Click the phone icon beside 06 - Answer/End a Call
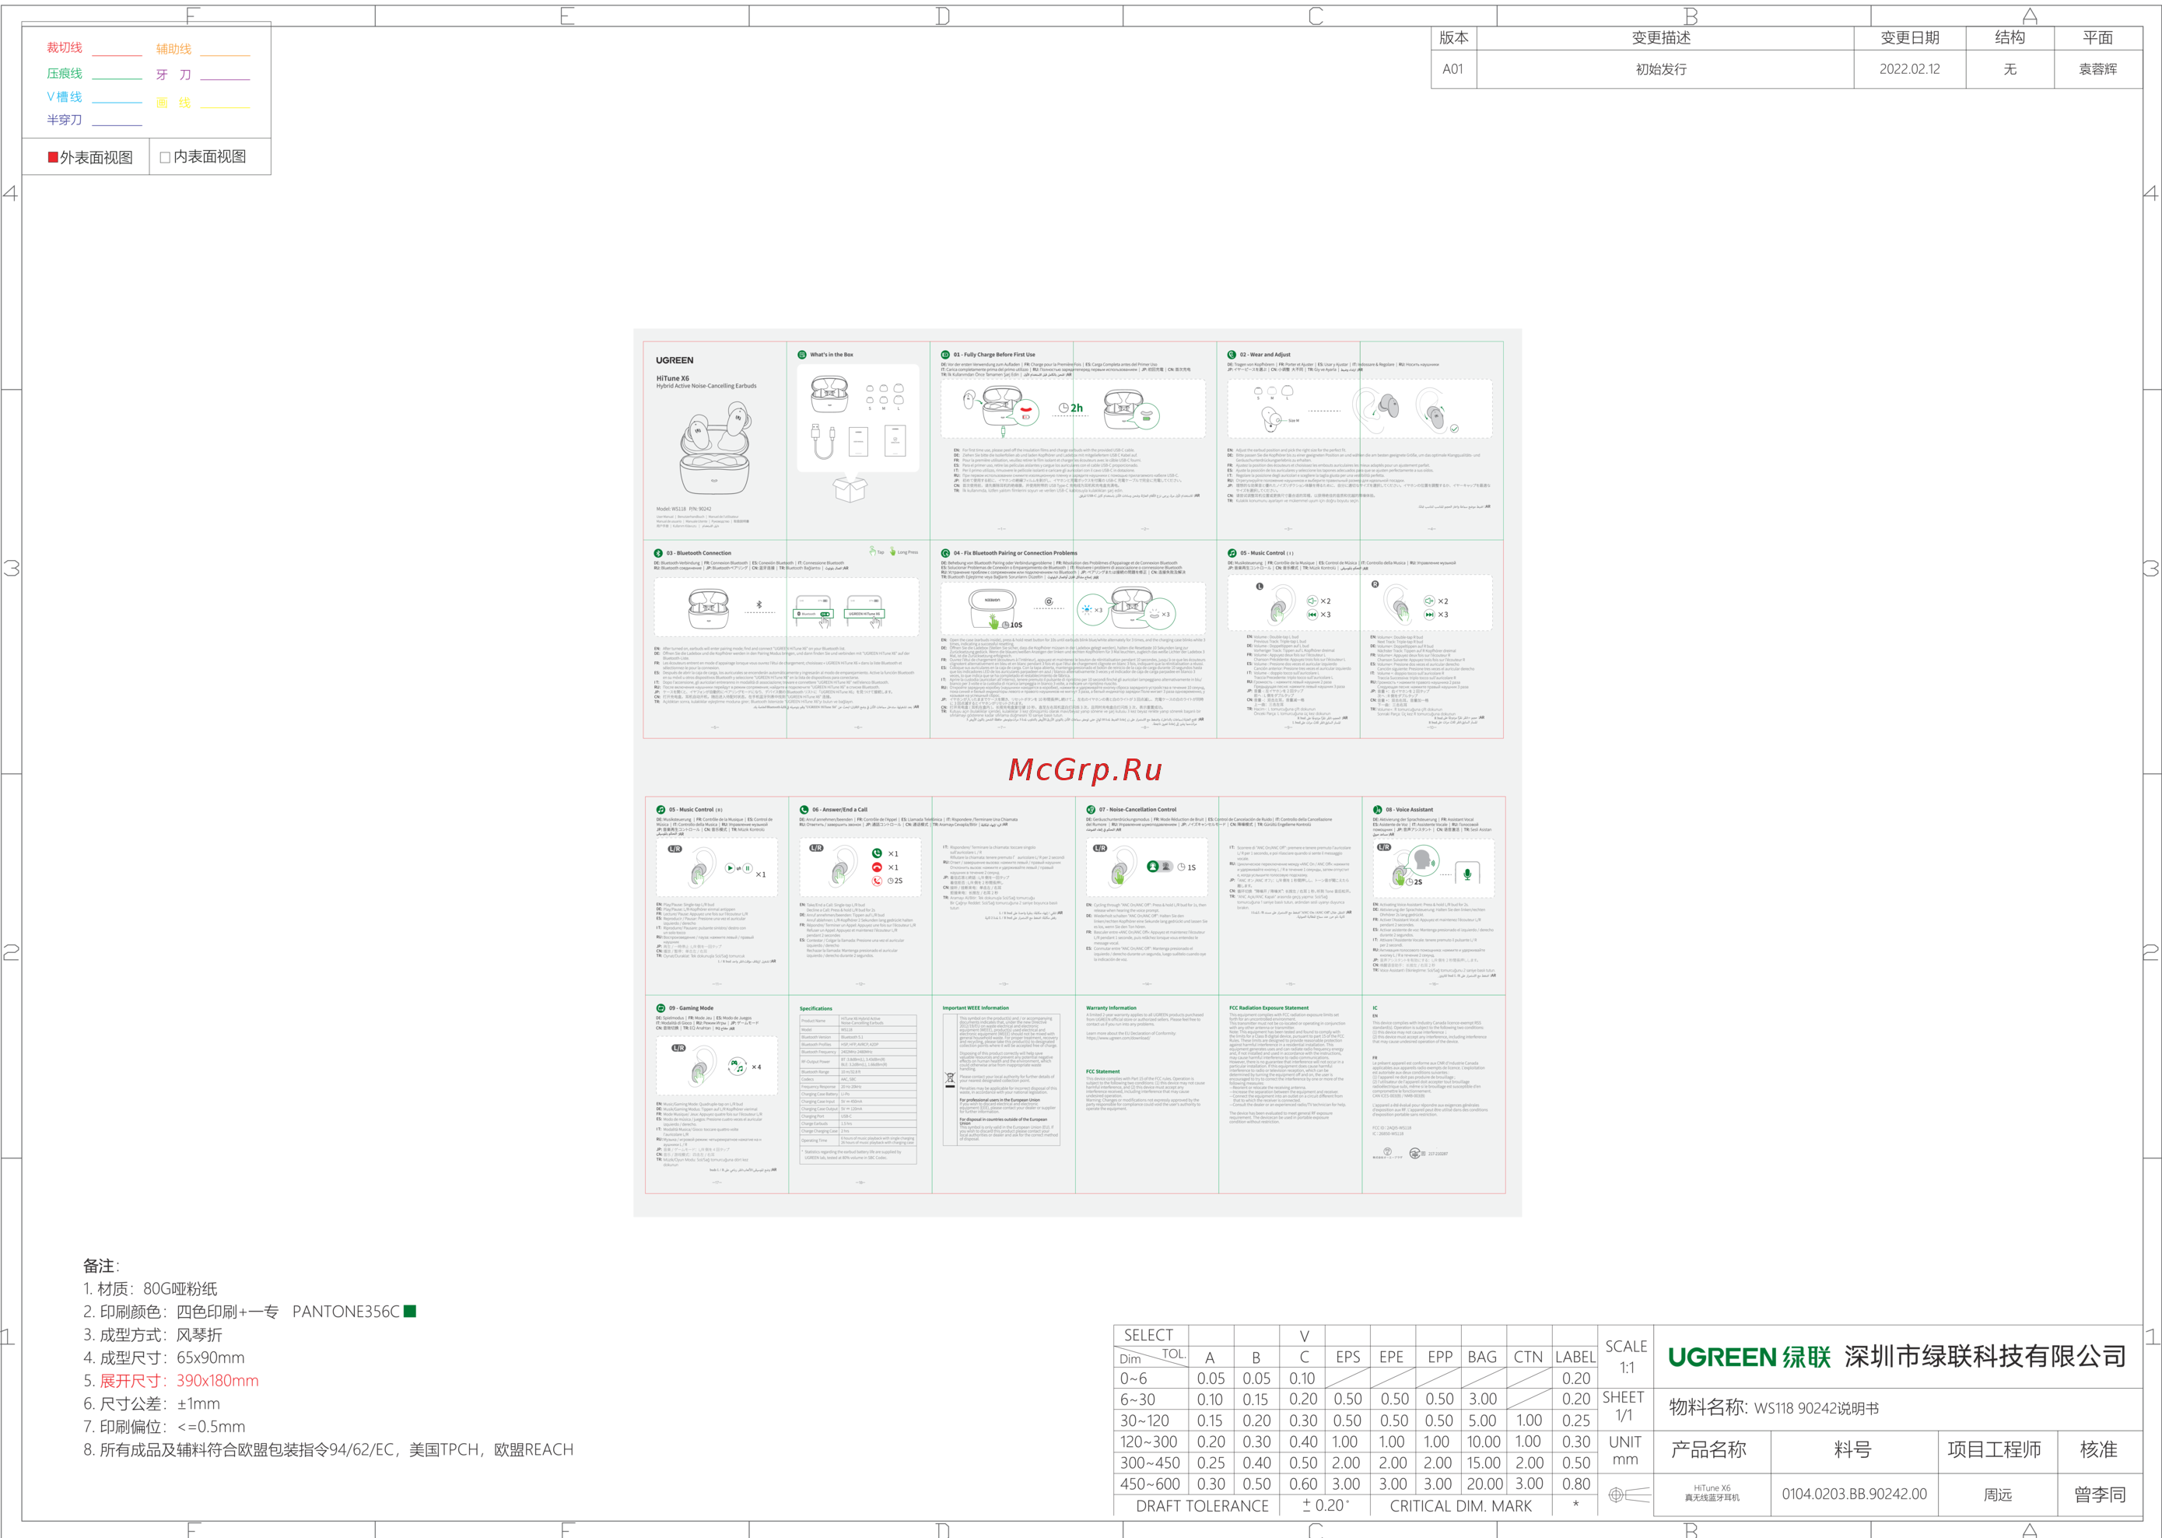The image size is (2162, 1538). (804, 810)
